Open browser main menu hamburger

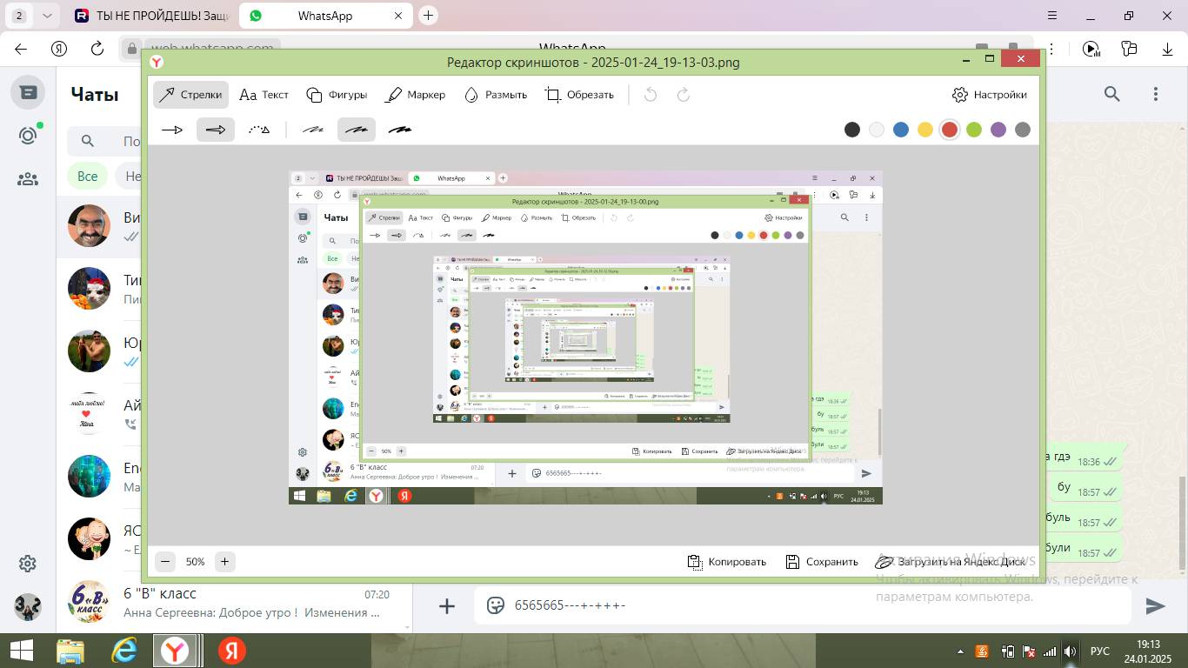1052,16
